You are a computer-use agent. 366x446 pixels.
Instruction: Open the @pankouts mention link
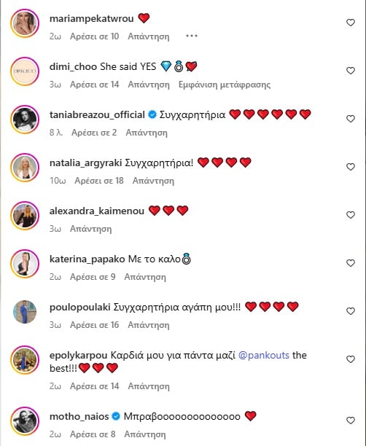pos(263,355)
